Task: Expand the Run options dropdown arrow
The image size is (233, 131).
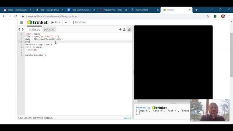Action: click(x=66, y=23)
